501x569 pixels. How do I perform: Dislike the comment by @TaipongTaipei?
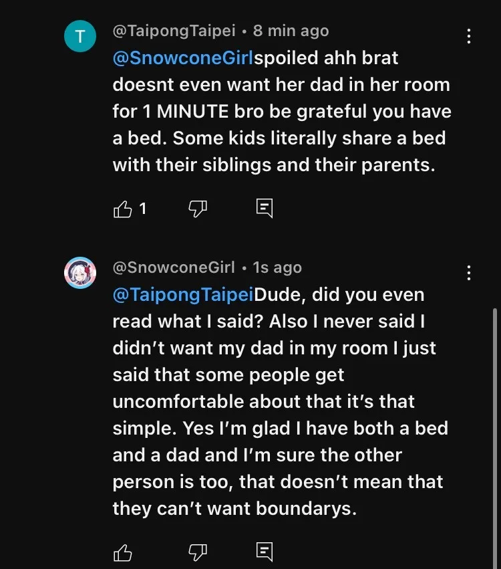pos(198,209)
